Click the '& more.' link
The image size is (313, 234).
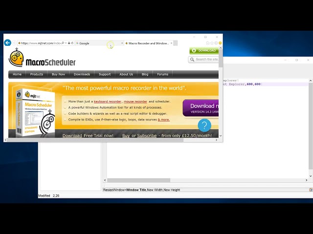pyautogui.click(x=164, y=119)
